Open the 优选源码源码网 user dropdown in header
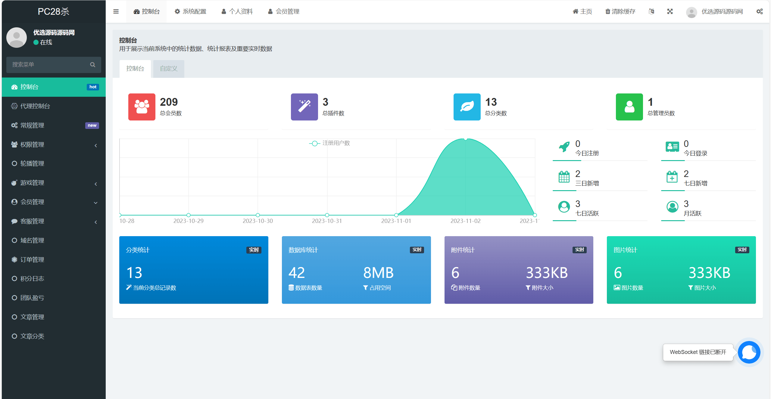The width and height of the screenshot is (771, 399). 714,12
